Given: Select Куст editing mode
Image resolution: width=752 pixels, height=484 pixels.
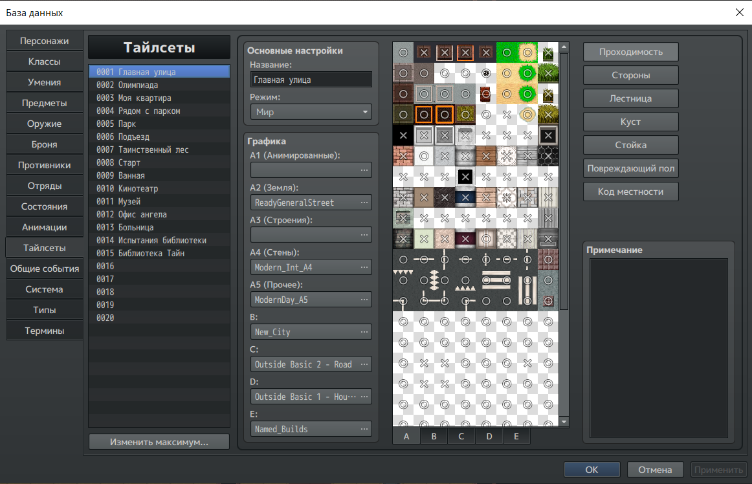Looking at the screenshot, I should click(631, 122).
